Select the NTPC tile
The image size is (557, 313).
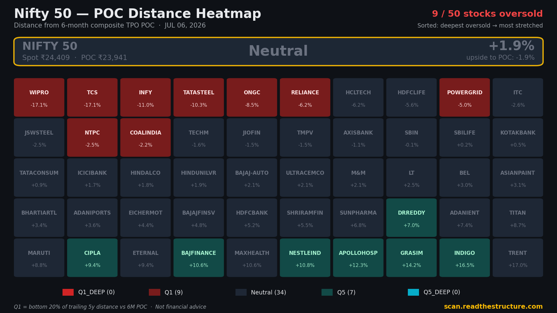92,137
